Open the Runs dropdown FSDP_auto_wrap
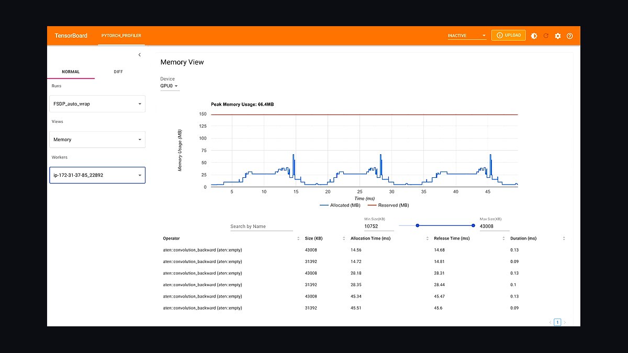628x353 pixels. point(97,104)
